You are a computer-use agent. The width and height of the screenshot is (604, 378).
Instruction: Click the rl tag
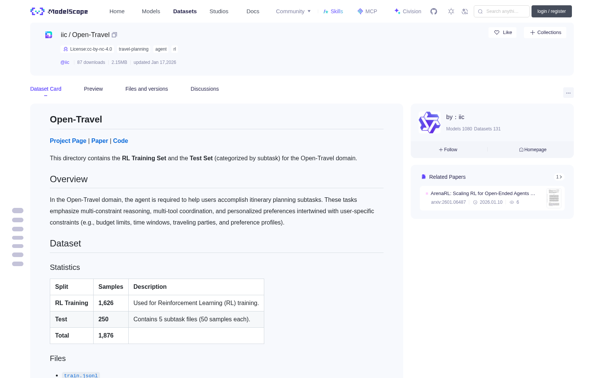click(175, 49)
